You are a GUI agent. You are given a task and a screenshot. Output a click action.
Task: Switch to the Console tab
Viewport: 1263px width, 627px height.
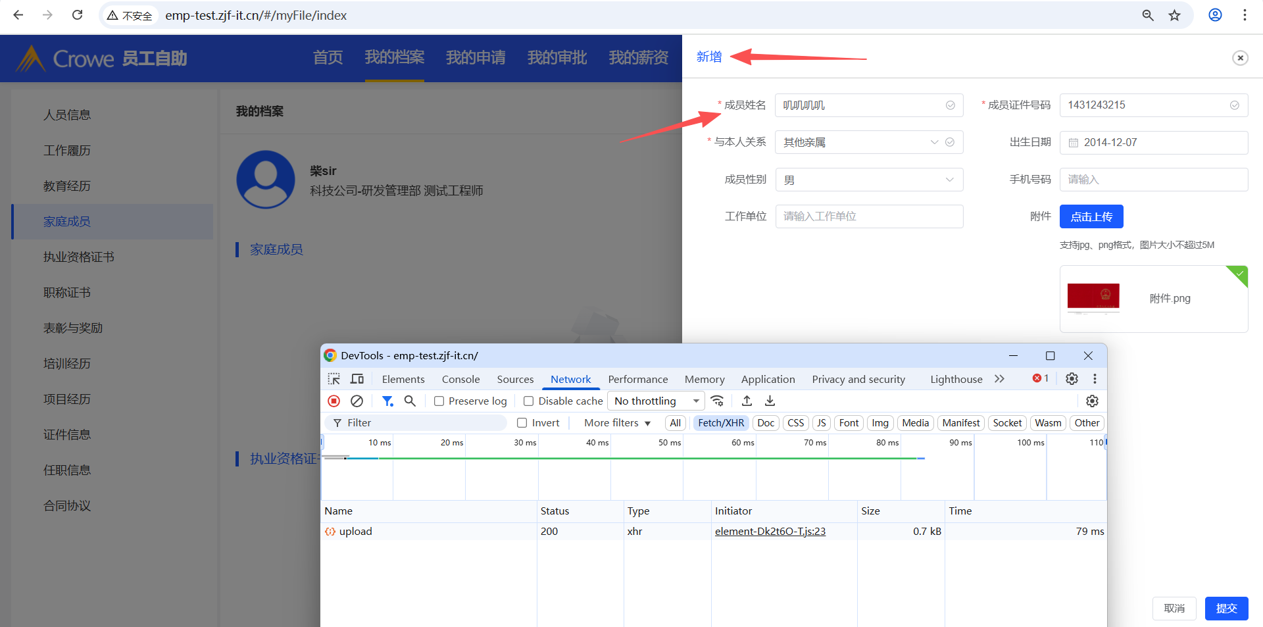point(460,379)
